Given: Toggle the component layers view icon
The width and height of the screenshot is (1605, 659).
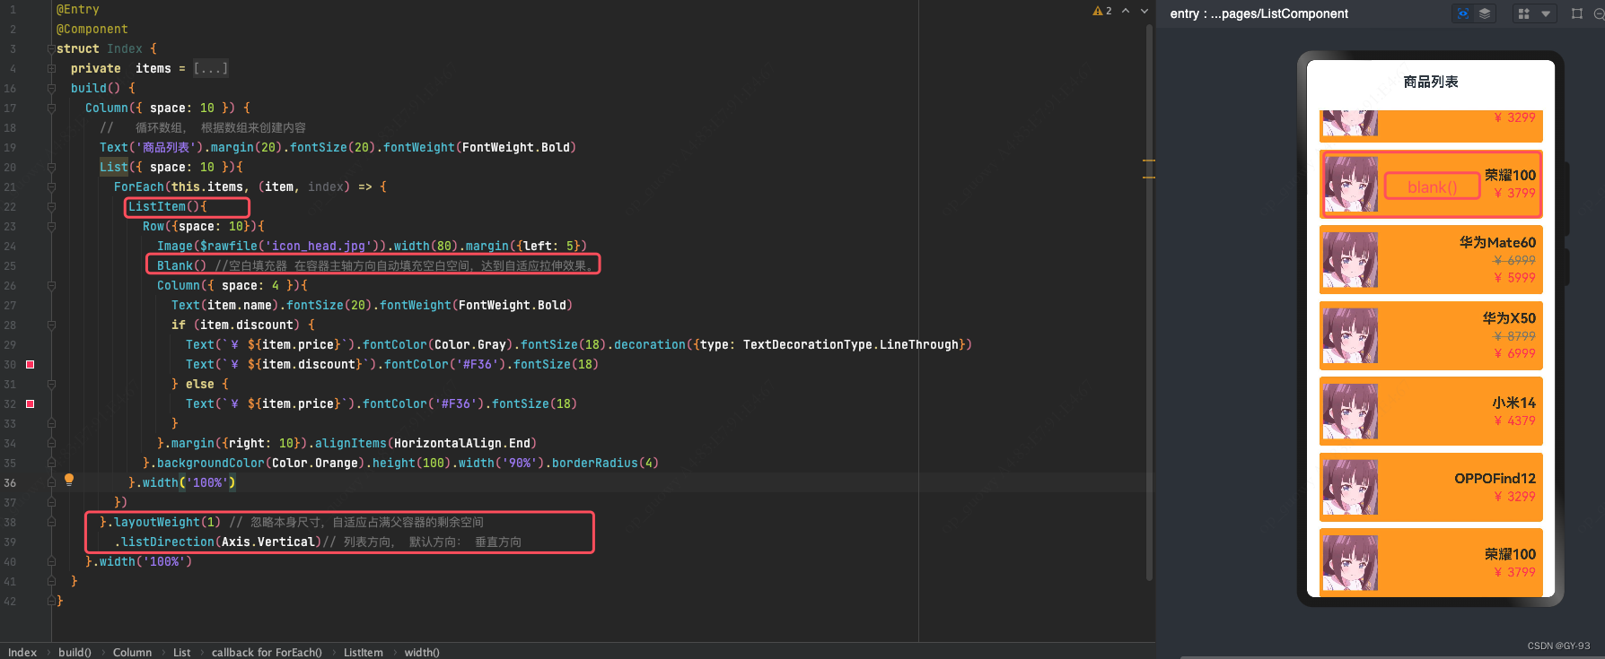Looking at the screenshot, I should point(1485,13).
